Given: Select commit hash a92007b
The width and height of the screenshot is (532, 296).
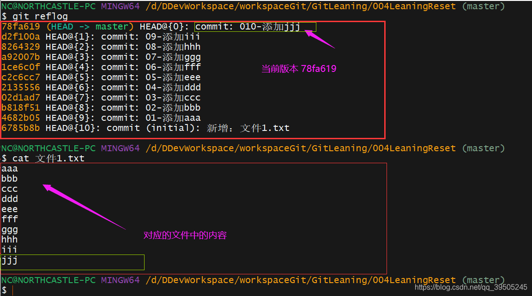Looking at the screenshot, I should [21, 57].
